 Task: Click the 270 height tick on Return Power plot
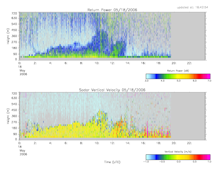(x=14, y=42)
